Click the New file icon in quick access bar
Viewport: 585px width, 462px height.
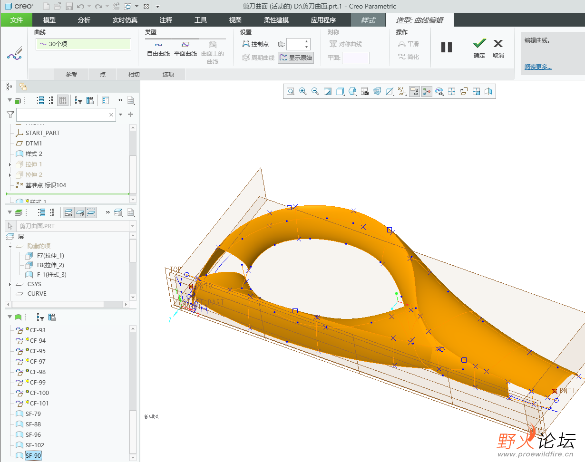tap(46, 7)
